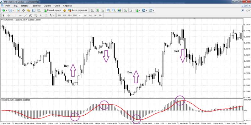Screen dimensions: 251x125
Task: Open the Окно menu
Action: [x=57, y=6]
